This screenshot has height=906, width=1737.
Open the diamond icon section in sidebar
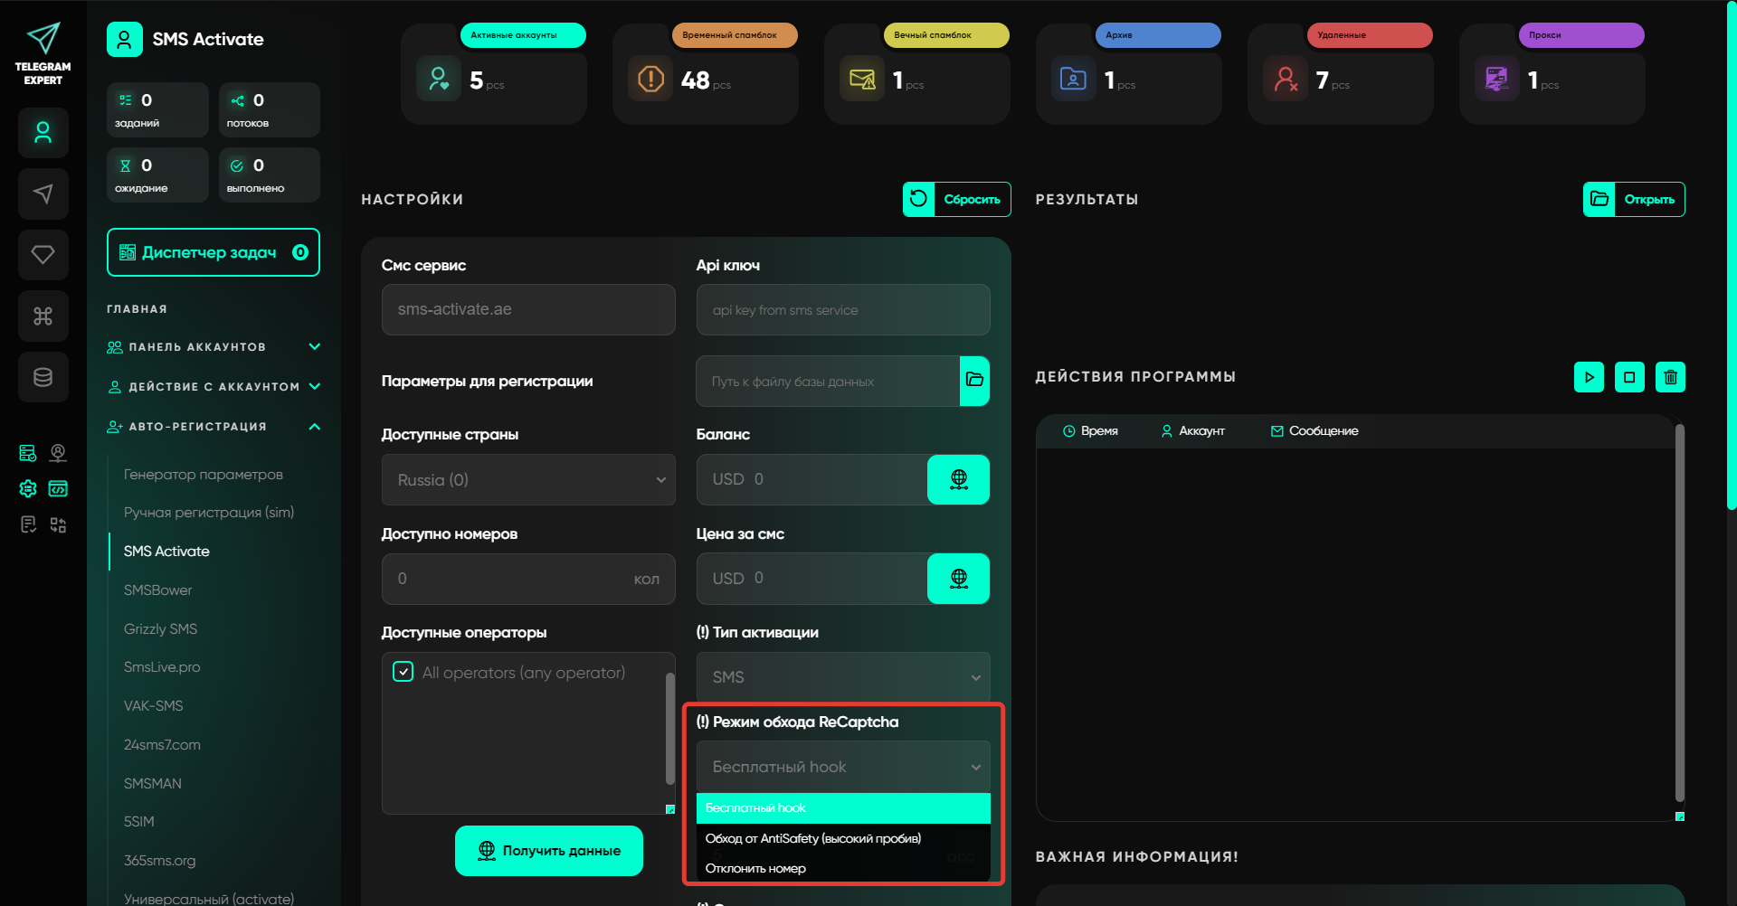pos(43,255)
